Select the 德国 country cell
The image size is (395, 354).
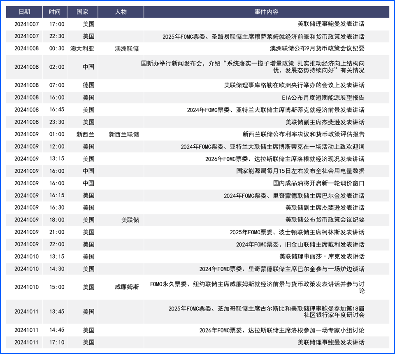(x=88, y=85)
